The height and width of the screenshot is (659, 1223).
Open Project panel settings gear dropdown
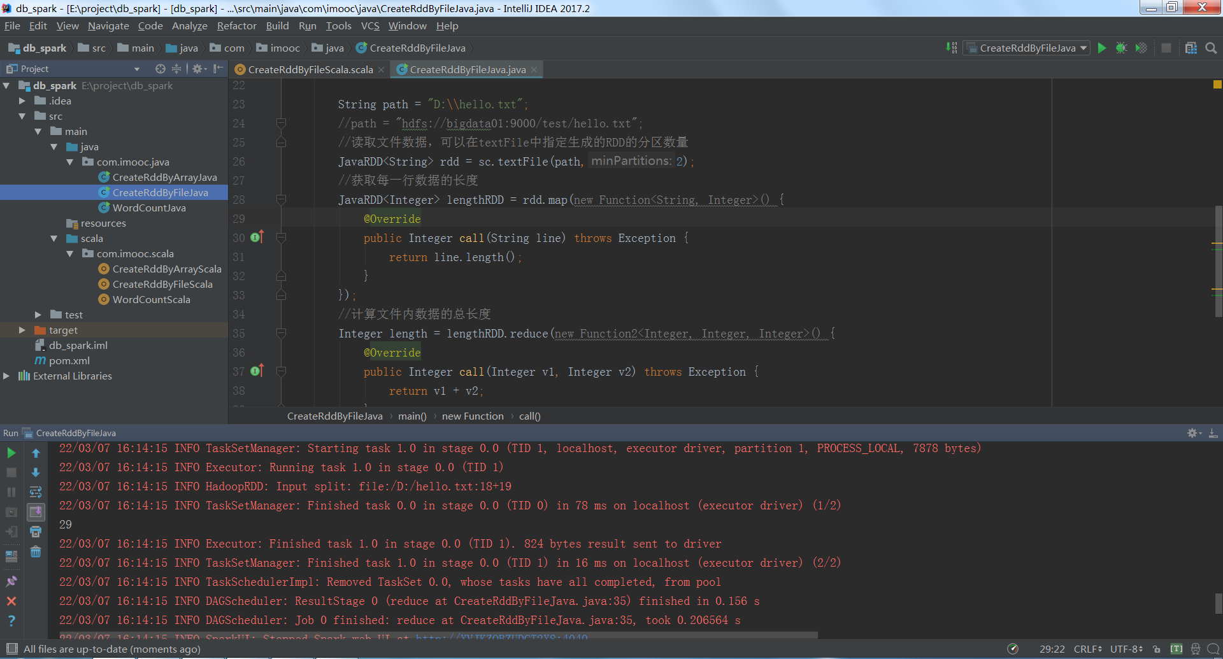199,69
